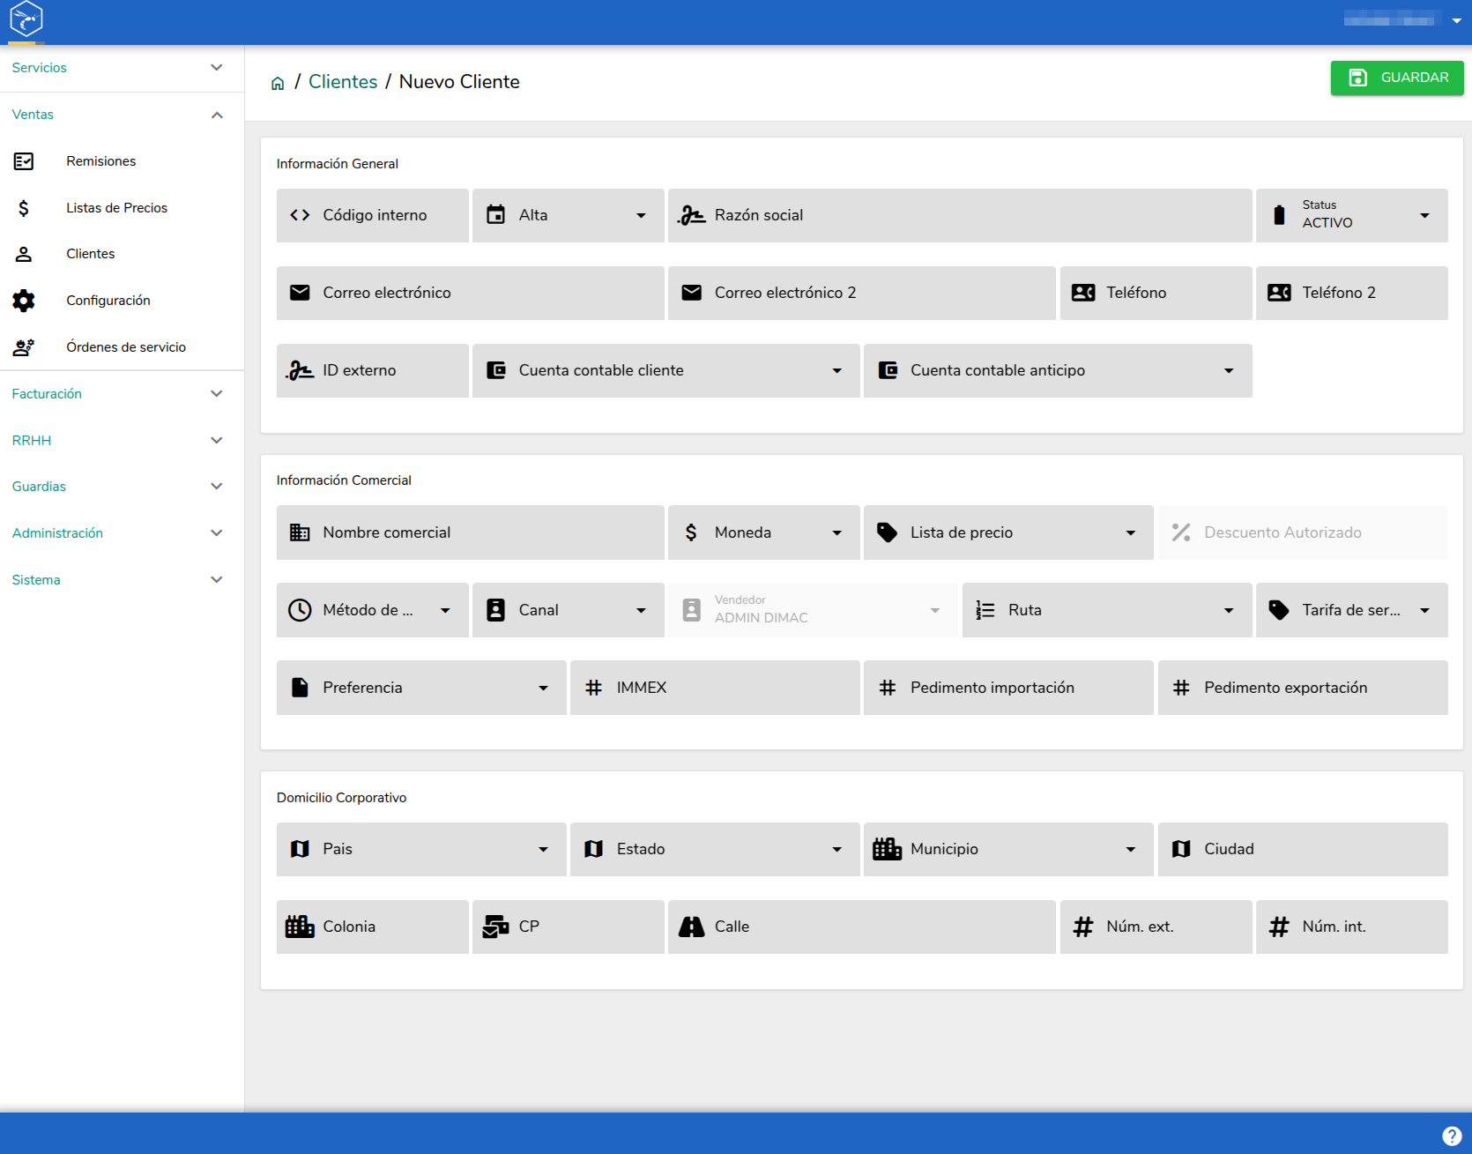Open the Cuenta contable cliente dropdown
This screenshot has height=1154, width=1472.
(666, 370)
